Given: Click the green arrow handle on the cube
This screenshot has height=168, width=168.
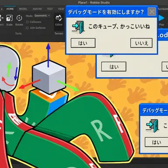Looking at the screenshot, I should coord(68,86).
